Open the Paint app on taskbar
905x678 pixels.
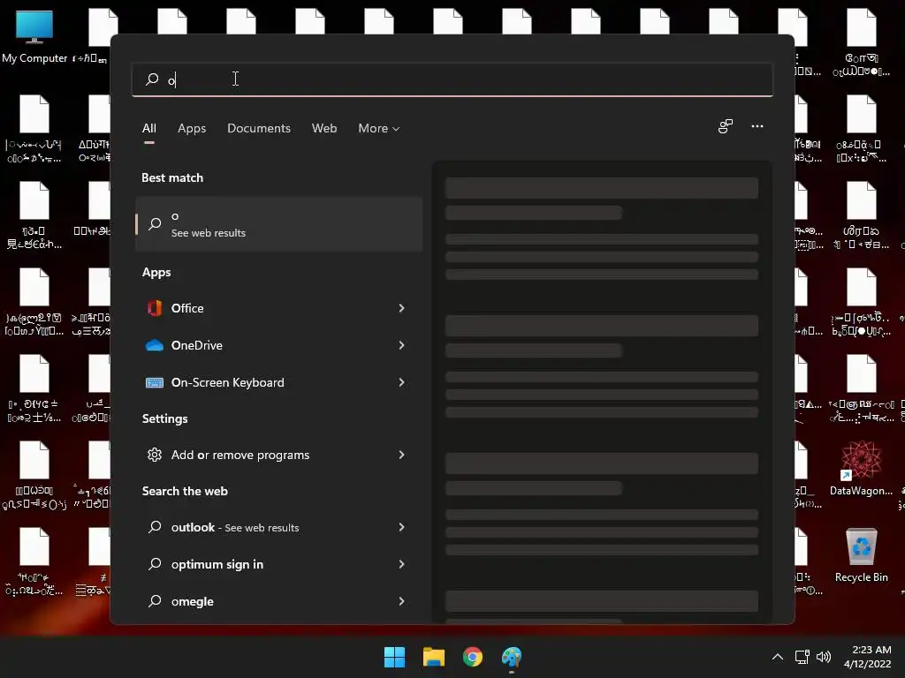512,657
